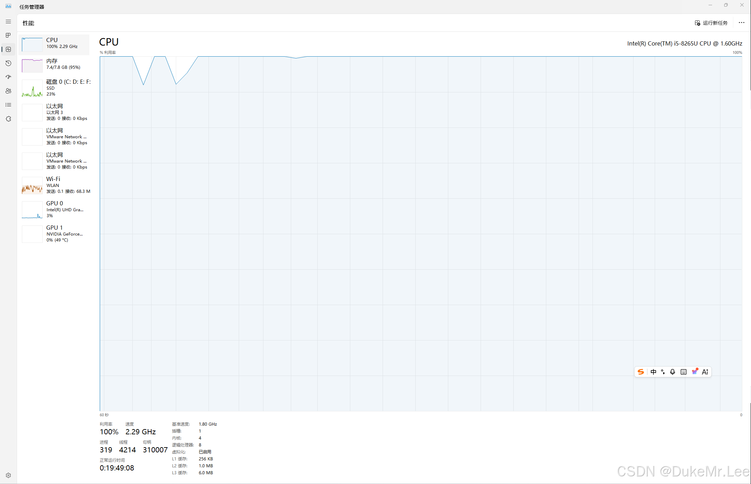Screen dimensions: 751x484
Task: Open the hamburger navigation menu
Action: coord(8,22)
